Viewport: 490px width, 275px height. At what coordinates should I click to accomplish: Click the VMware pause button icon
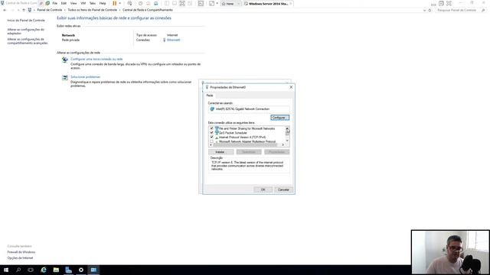[114, 3]
